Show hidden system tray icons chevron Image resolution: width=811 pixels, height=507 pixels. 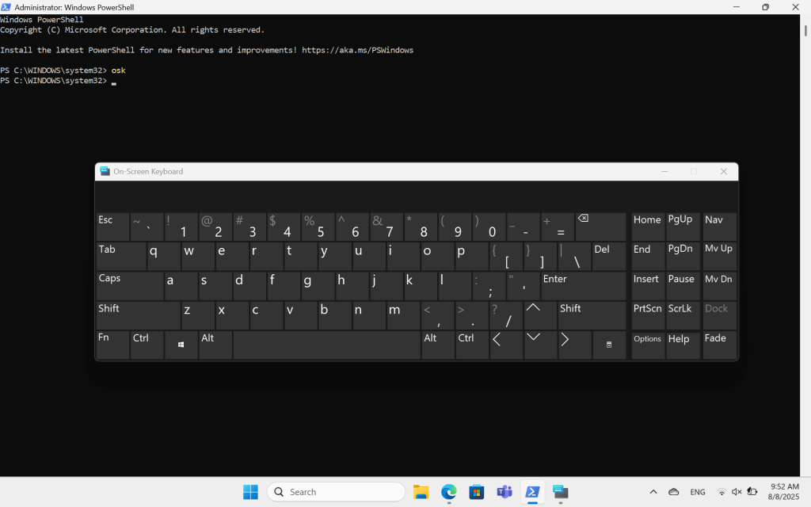pyautogui.click(x=653, y=492)
